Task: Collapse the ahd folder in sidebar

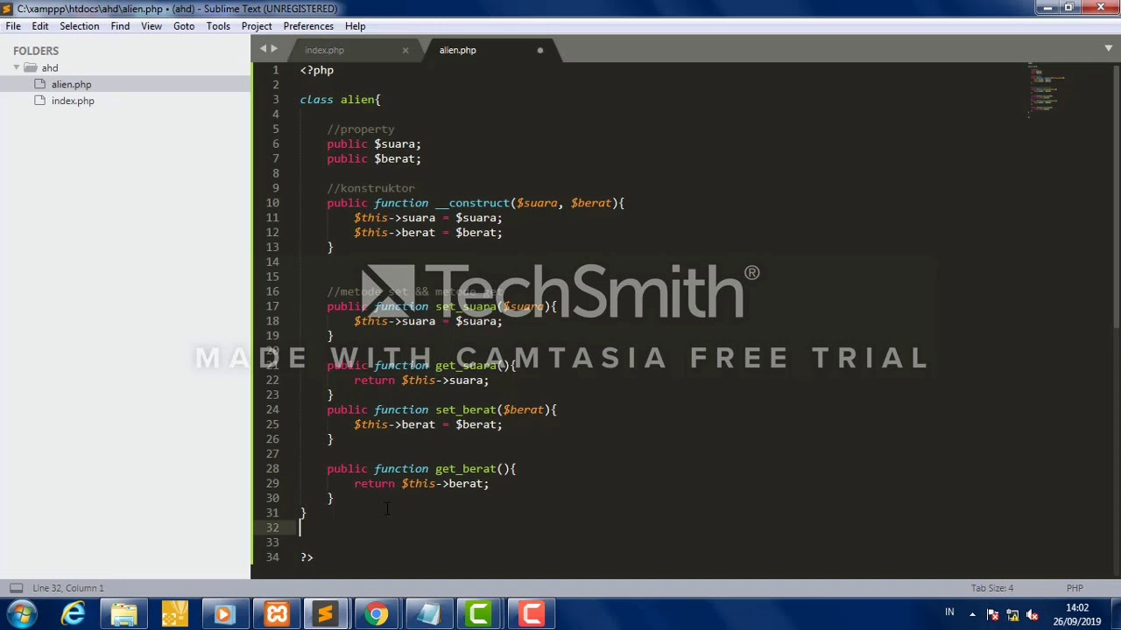Action: click(x=16, y=68)
